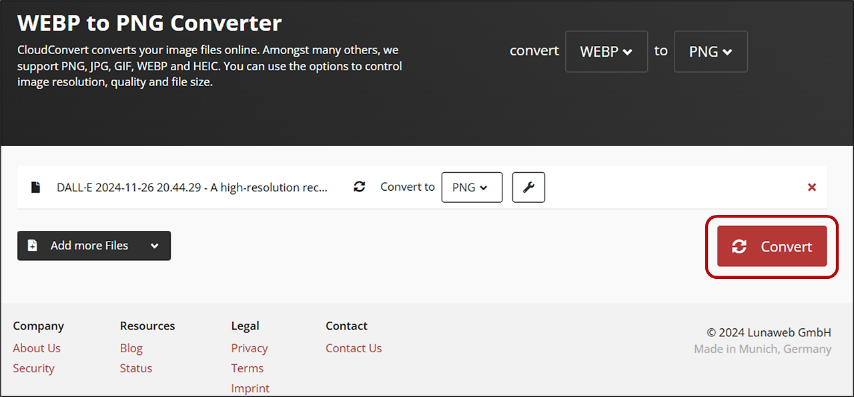Open the Terms link
The height and width of the screenshot is (397, 854).
(248, 368)
